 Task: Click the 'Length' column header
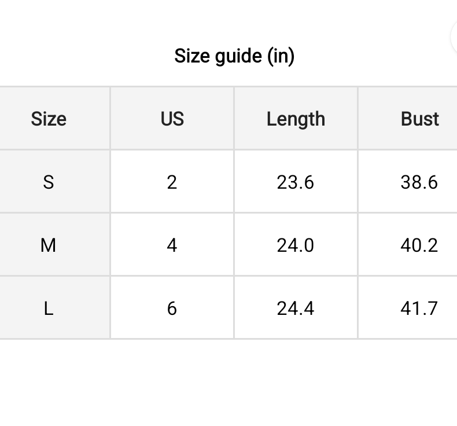point(296,119)
